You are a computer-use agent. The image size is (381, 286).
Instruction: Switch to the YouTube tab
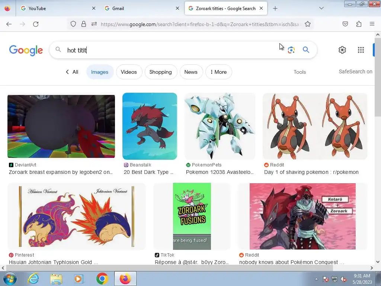coord(58,9)
